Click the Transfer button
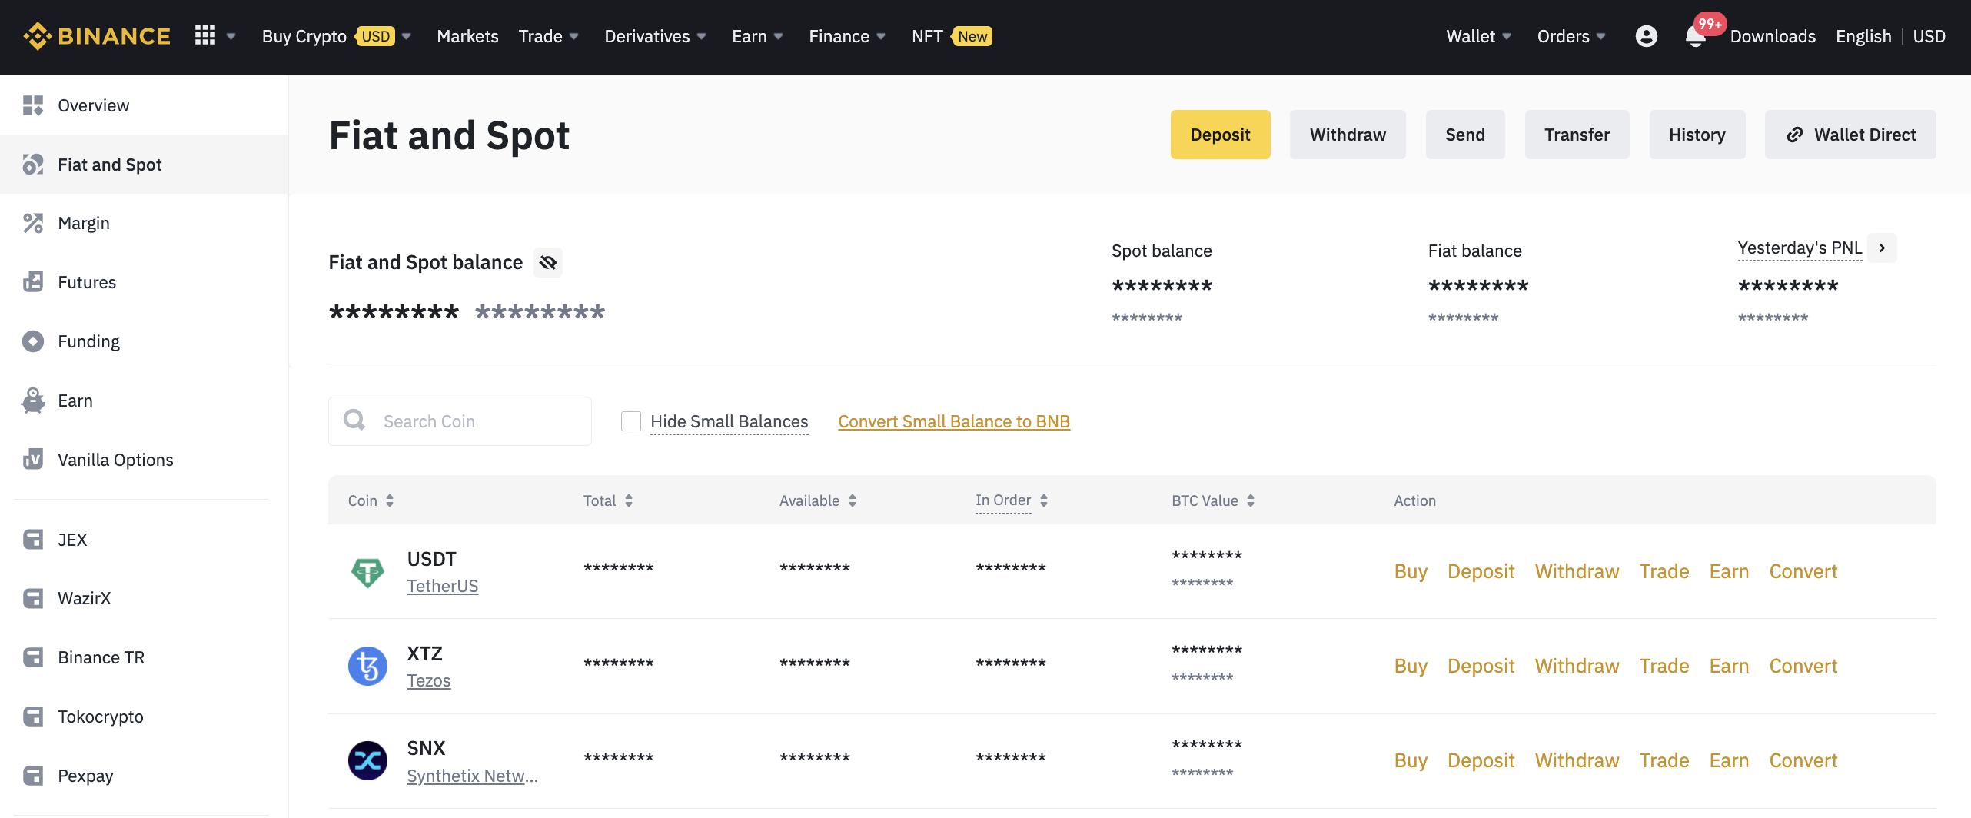Screen dimensions: 1971x818 click(x=1577, y=135)
